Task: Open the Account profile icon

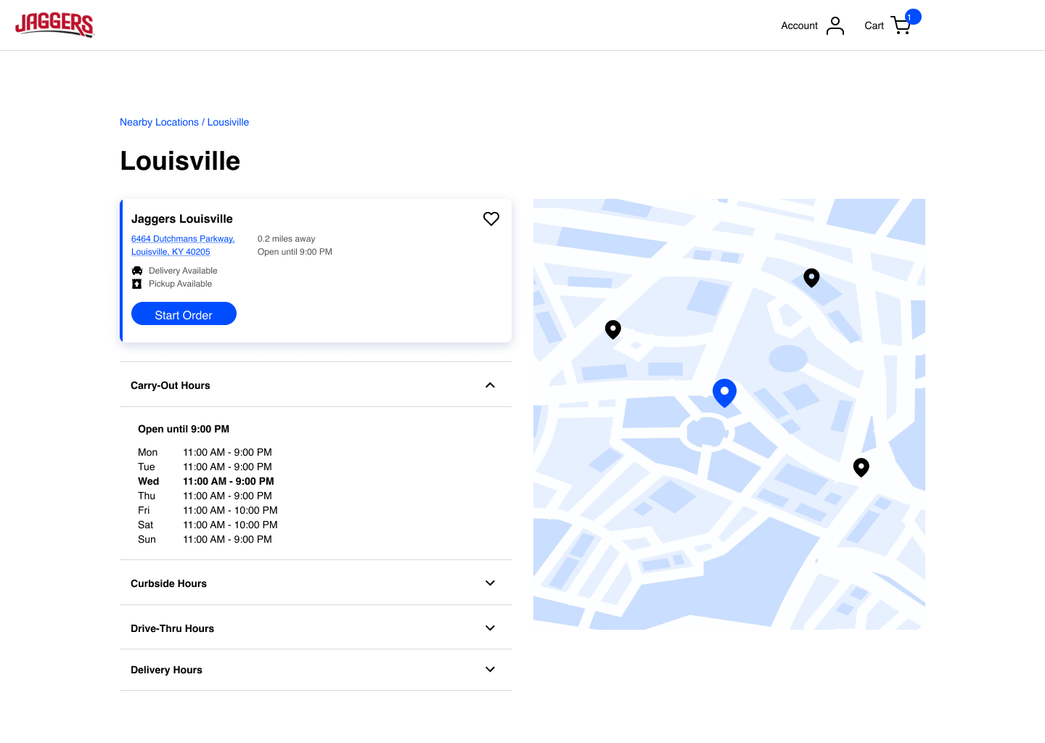Action: (835, 25)
